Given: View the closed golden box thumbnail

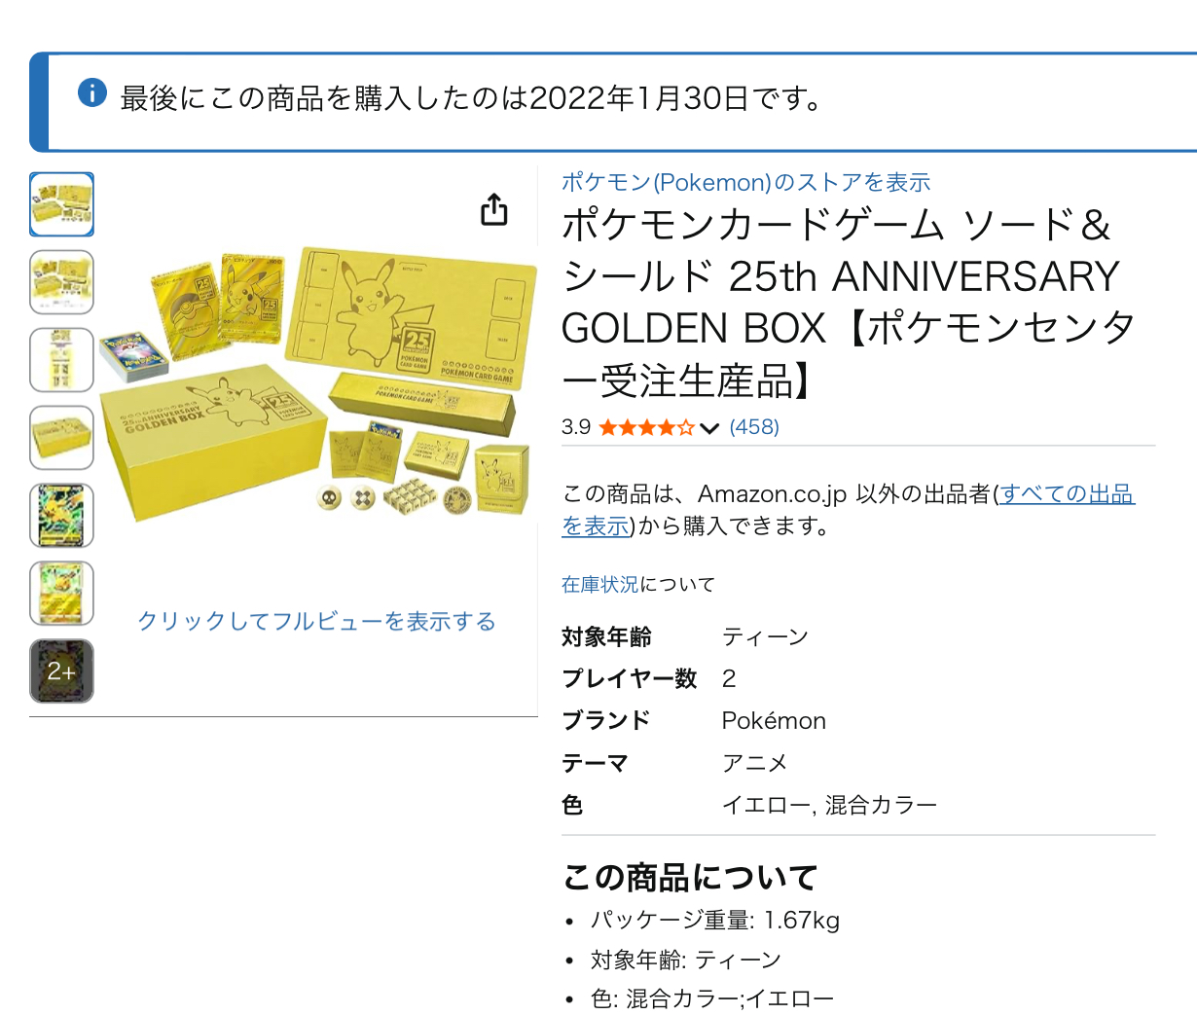Looking at the screenshot, I should (61, 438).
